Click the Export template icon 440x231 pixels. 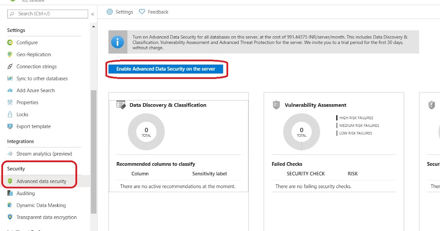point(11,126)
